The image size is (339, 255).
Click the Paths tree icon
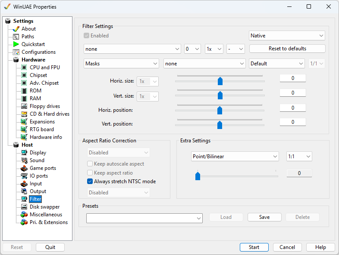[16, 37]
